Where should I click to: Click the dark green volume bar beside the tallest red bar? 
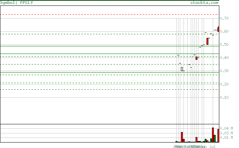pyautogui.click(x=215, y=139)
